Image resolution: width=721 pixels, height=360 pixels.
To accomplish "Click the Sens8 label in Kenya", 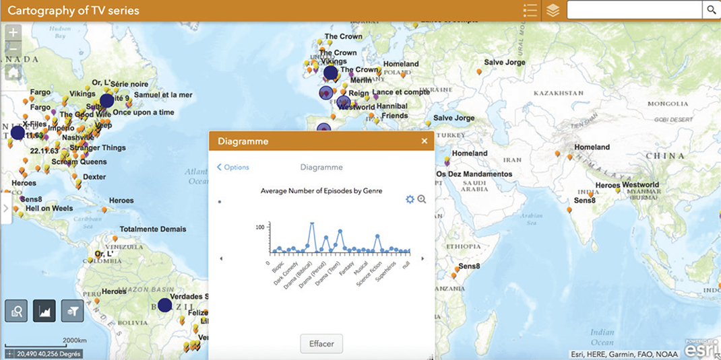I will [469, 266].
